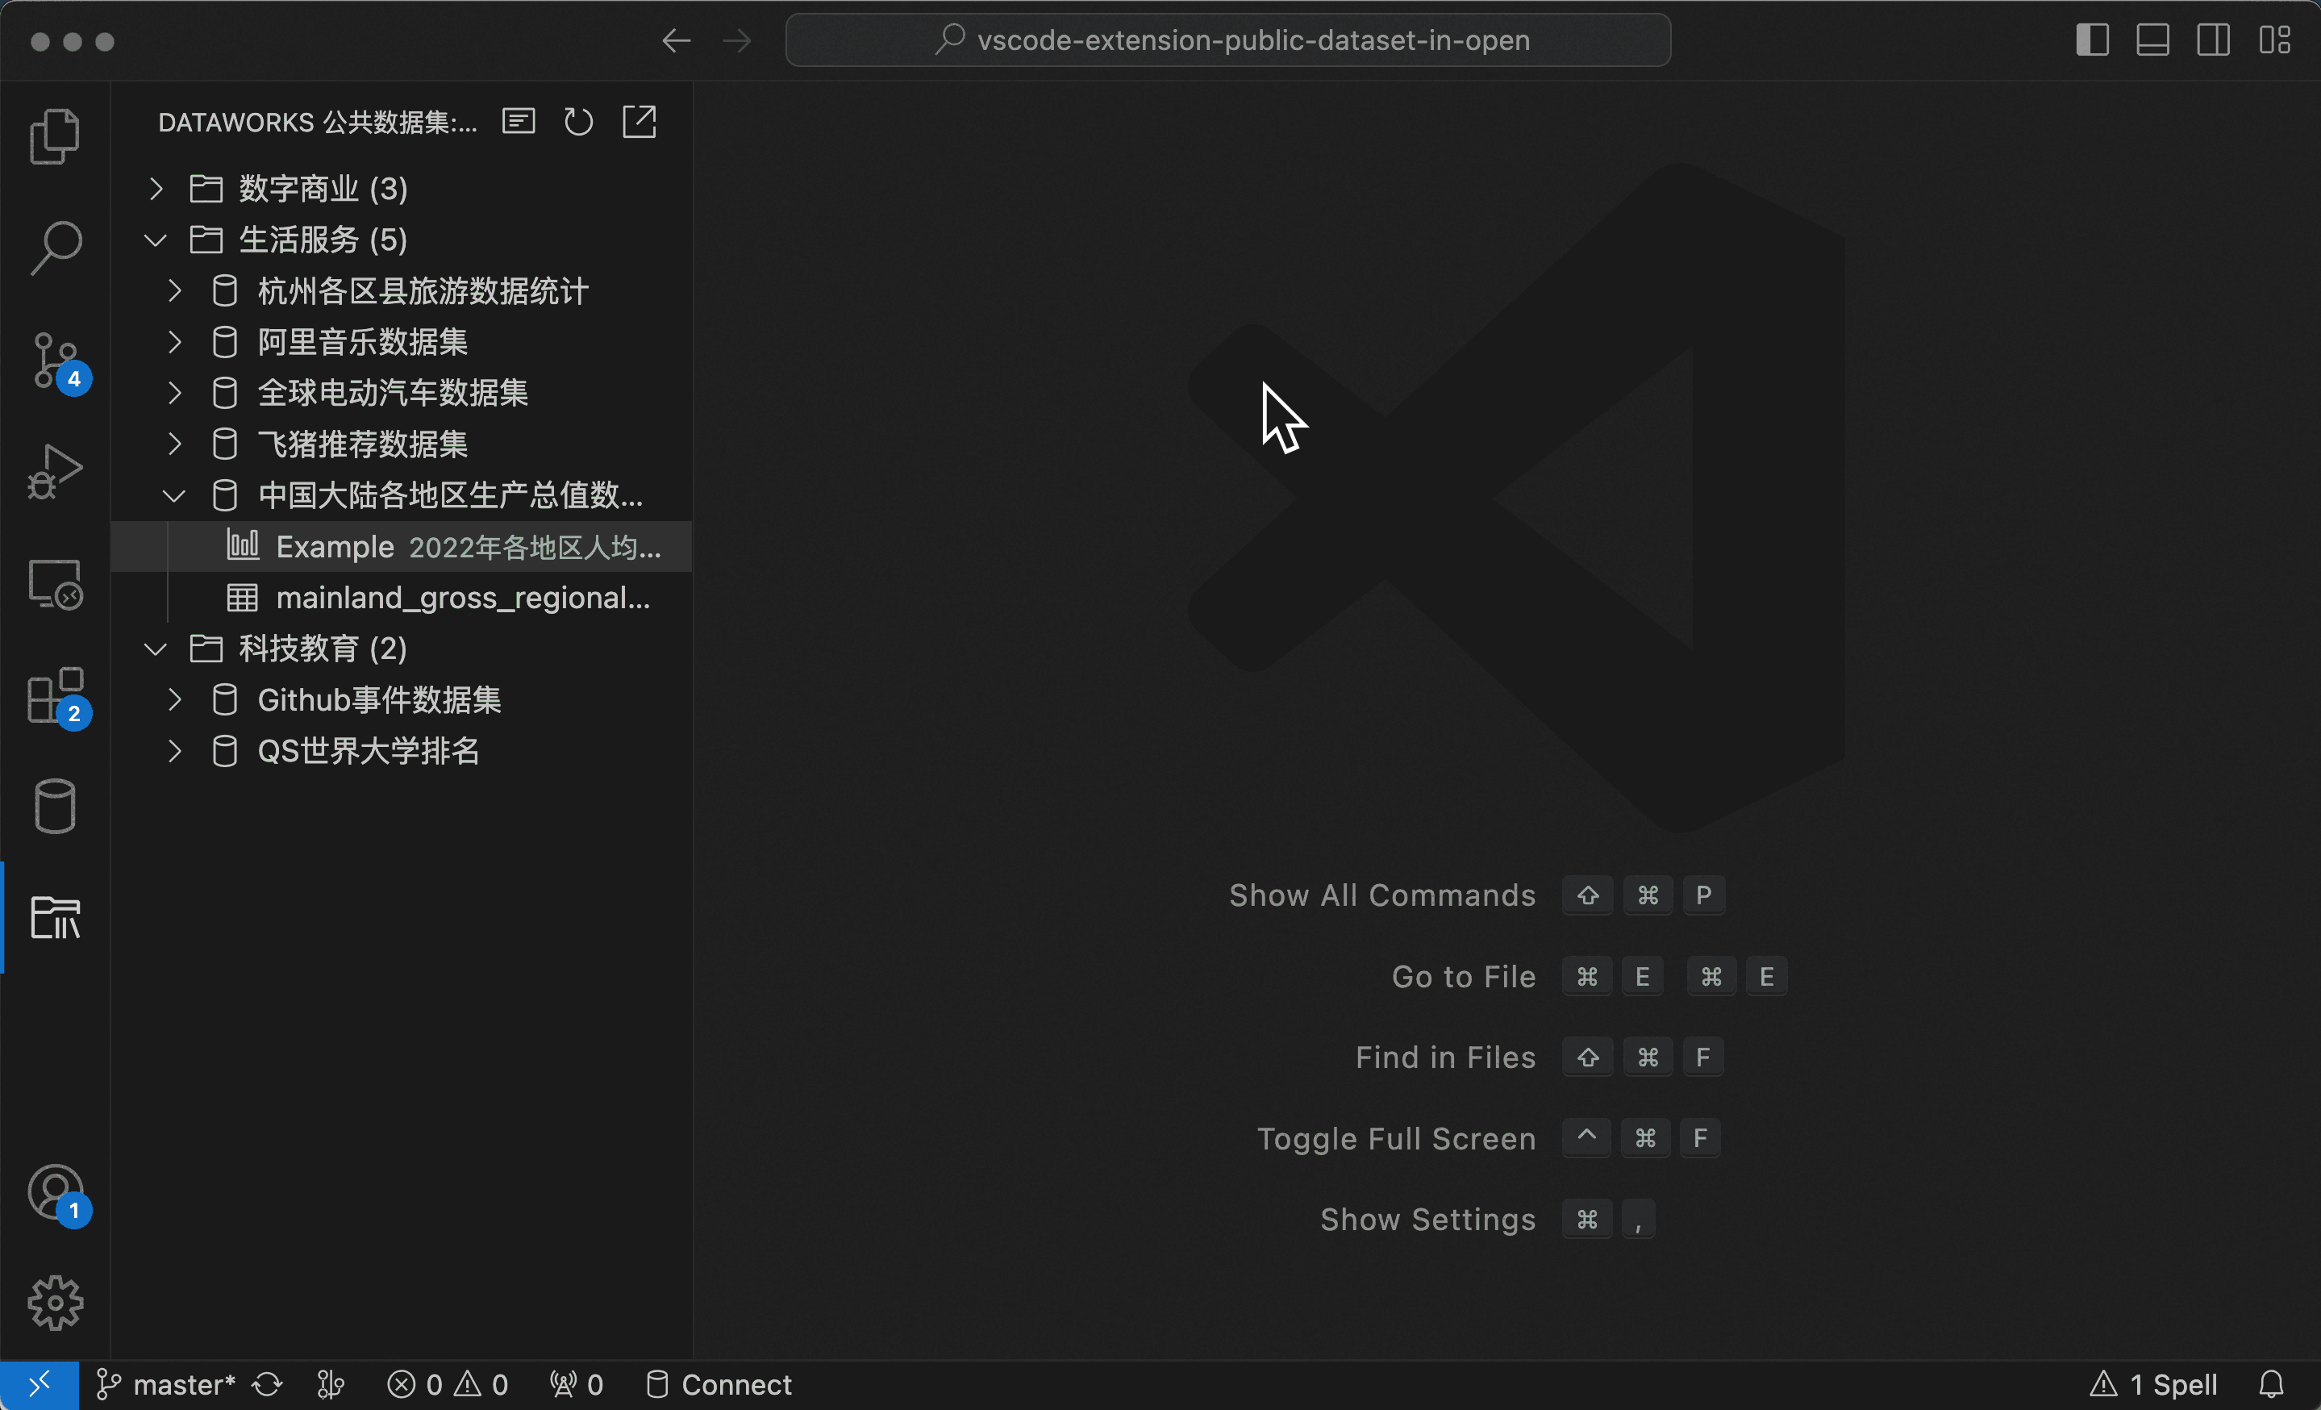2321x1410 pixels.
Task: Collapse 中国大陆各地区生产总值数 dataset
Action: tap(174, 495)
